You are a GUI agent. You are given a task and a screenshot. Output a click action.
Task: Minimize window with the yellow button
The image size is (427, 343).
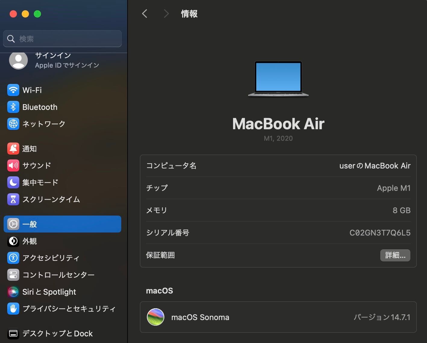coord(25,14)
